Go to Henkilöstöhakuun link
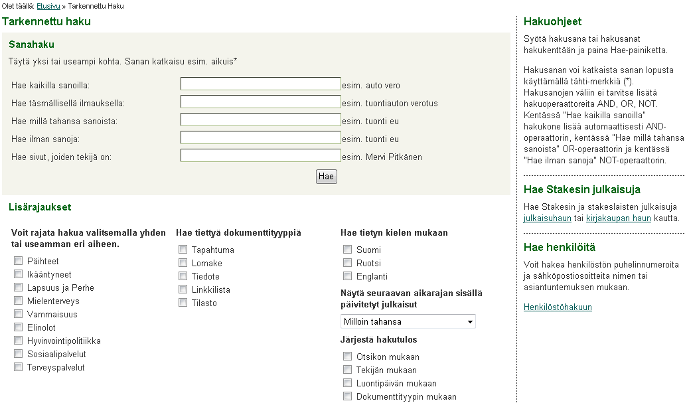Viewport: 687px width, 403px height. tap(558, 307)
